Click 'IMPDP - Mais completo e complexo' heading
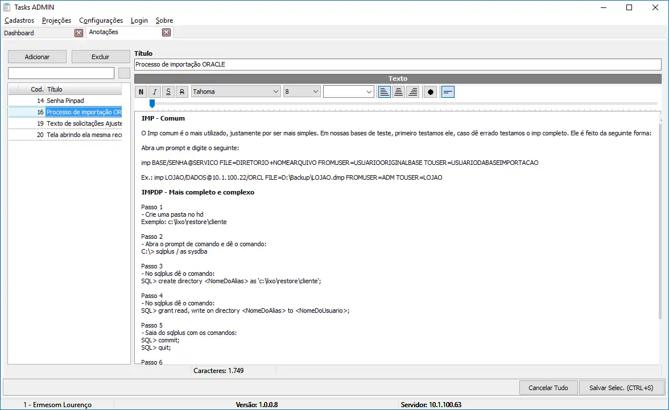 coord(197,192)
